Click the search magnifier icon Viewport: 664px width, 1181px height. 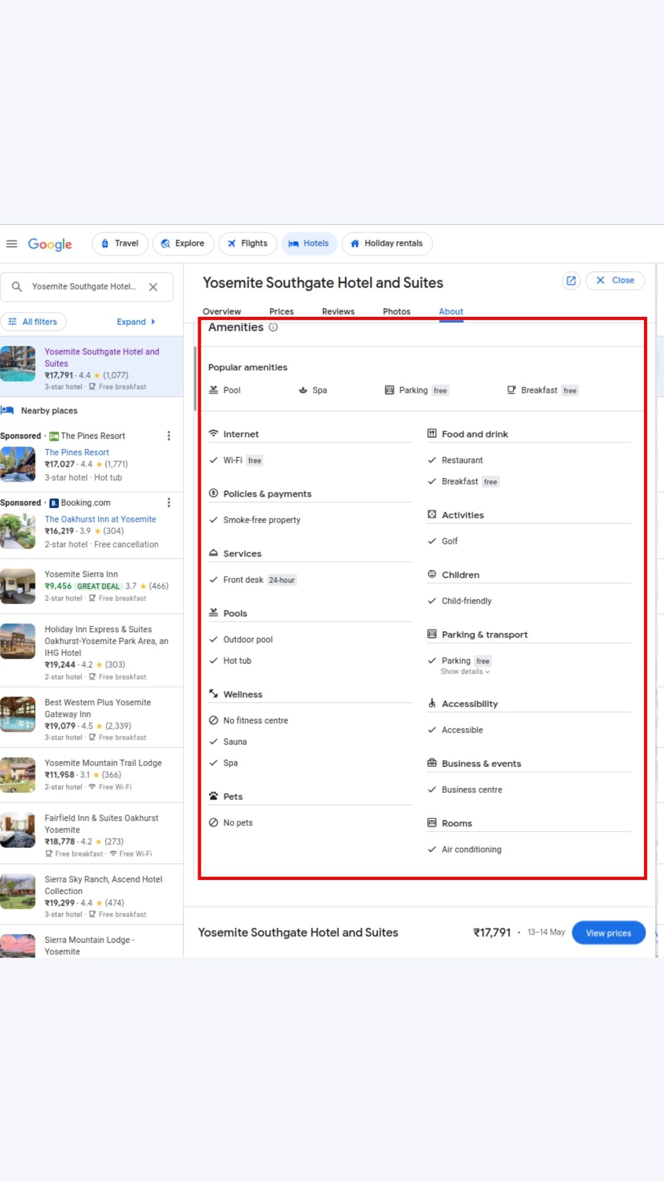17,287
